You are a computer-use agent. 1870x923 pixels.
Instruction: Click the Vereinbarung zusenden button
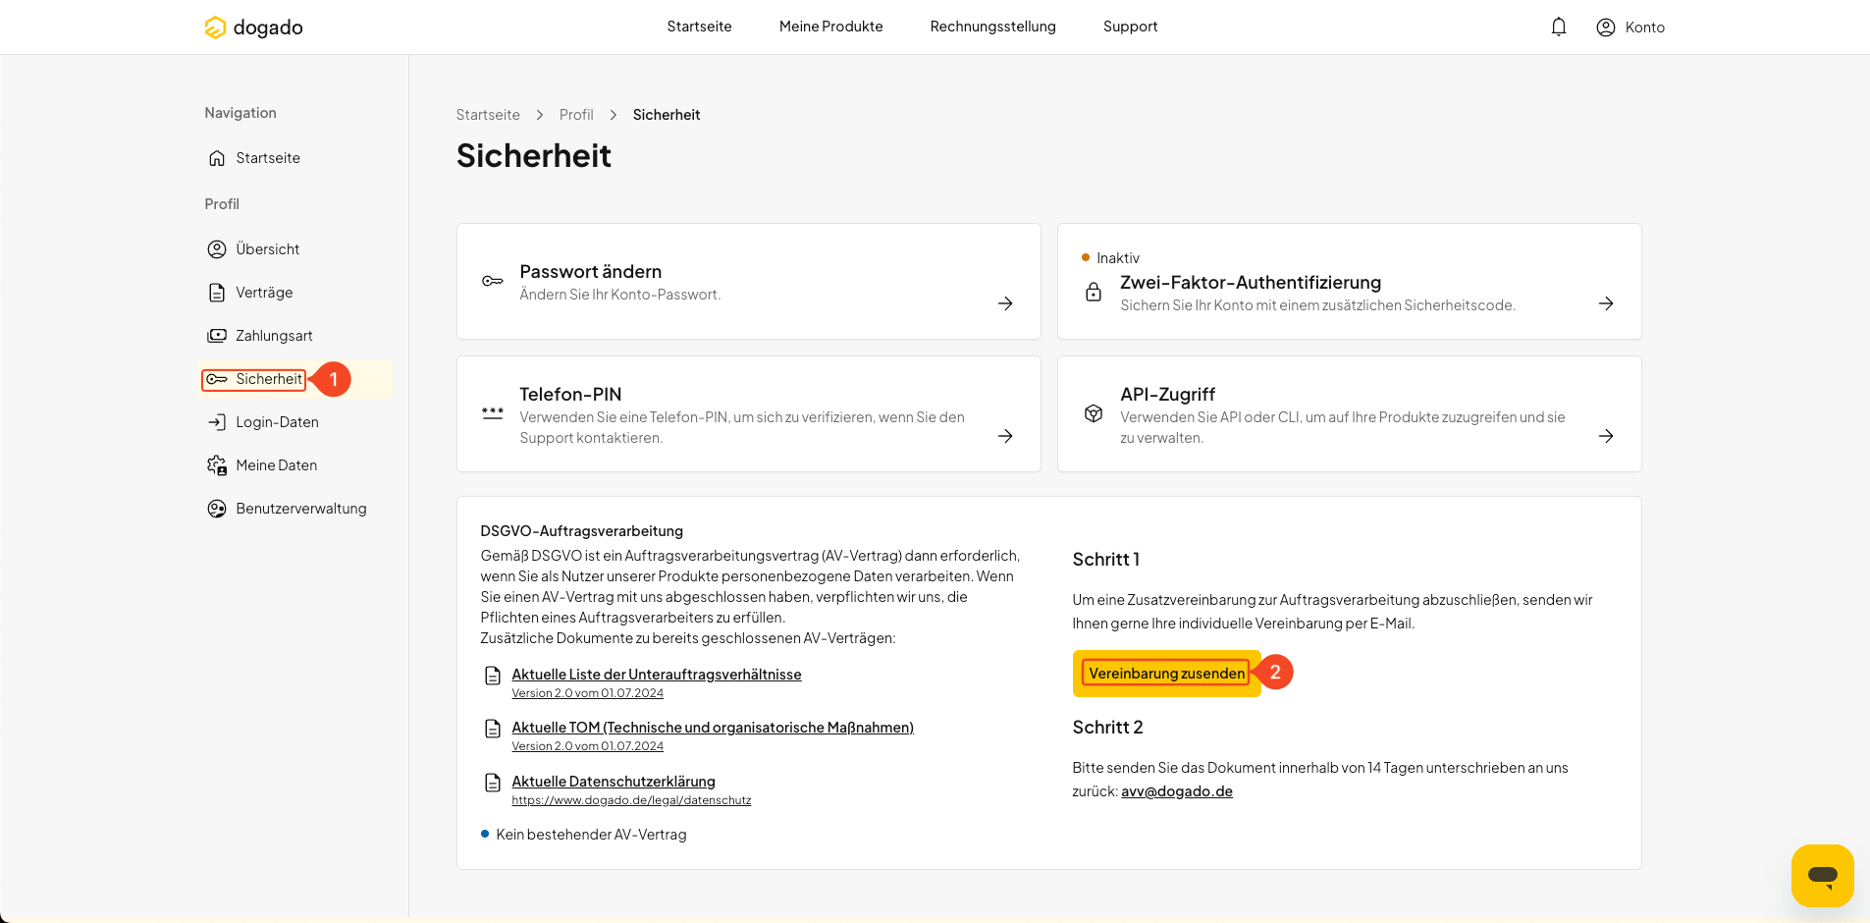point(1167,674)
